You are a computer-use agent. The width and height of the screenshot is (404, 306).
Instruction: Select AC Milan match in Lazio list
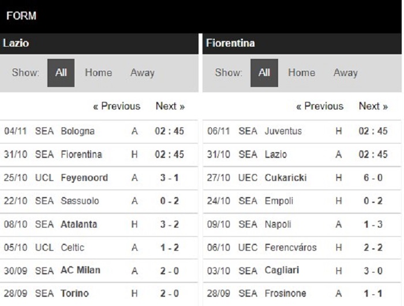[x=80, y=271]
